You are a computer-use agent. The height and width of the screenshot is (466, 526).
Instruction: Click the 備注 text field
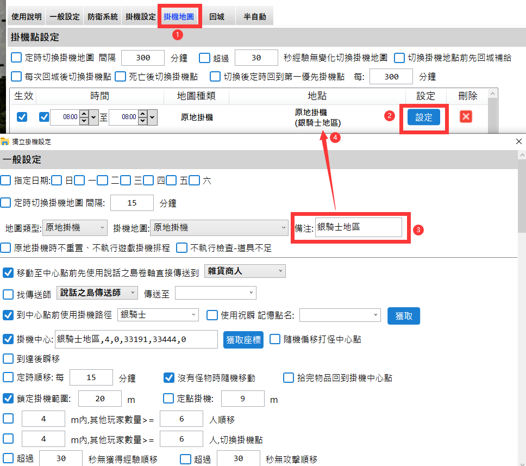[358, 227]
